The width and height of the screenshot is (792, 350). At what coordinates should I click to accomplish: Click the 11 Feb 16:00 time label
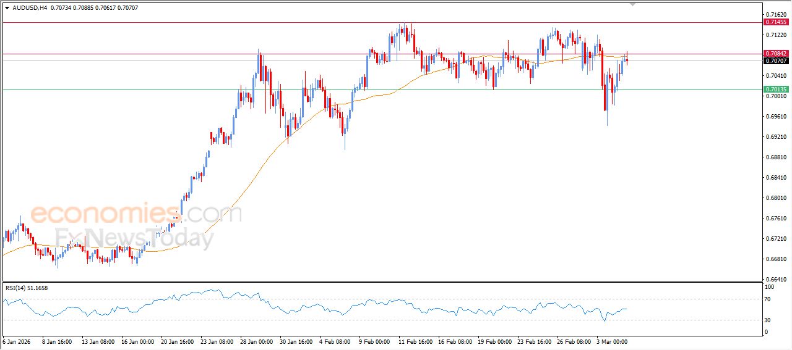(x=414, y=341)
